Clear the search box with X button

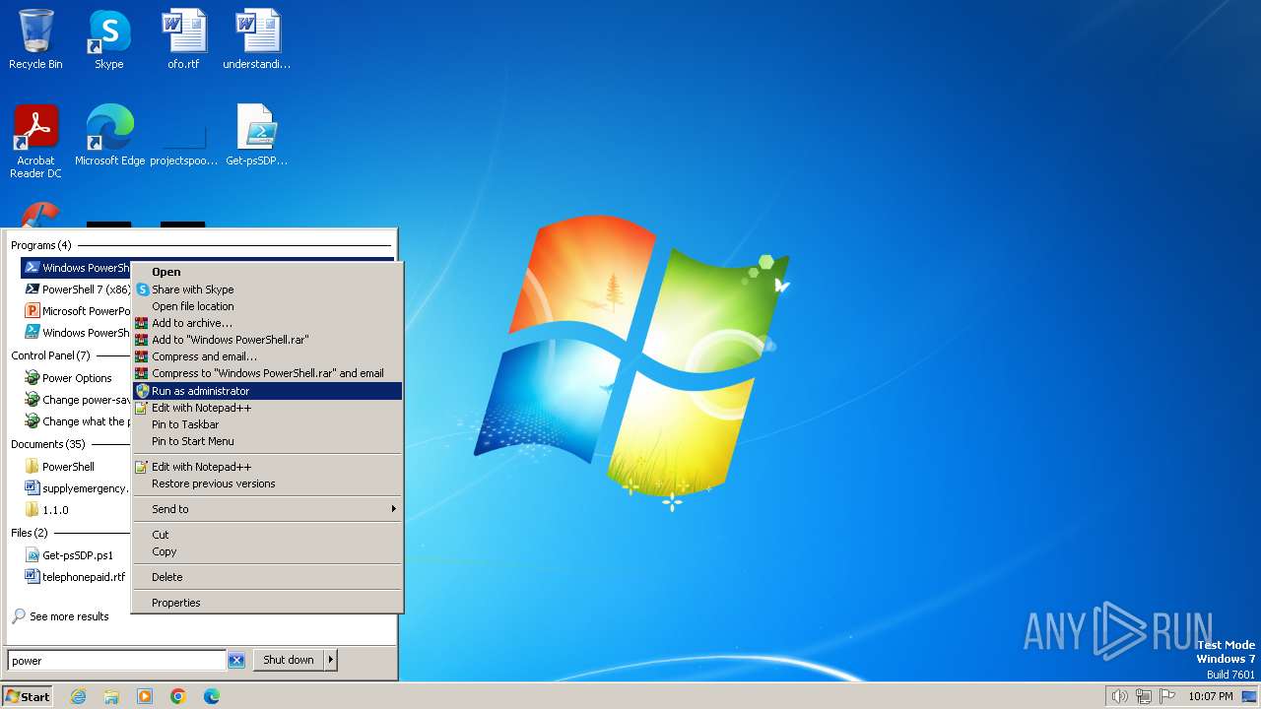tap(236, 661)
